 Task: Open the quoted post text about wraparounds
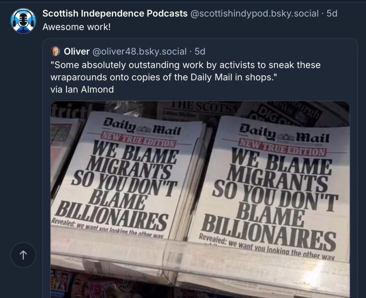tap(186, 71)
